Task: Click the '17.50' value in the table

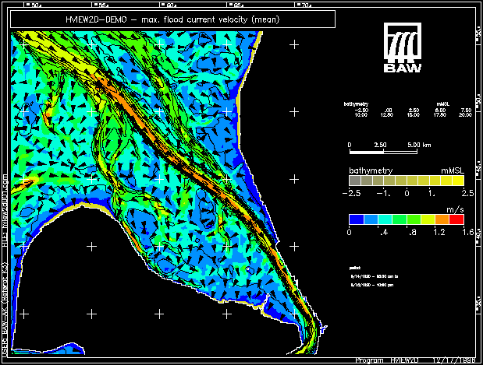Action: pyautogui.click(x=440, y=115)
